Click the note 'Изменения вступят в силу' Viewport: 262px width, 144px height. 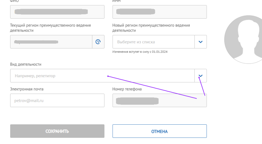tap(140, 52)
